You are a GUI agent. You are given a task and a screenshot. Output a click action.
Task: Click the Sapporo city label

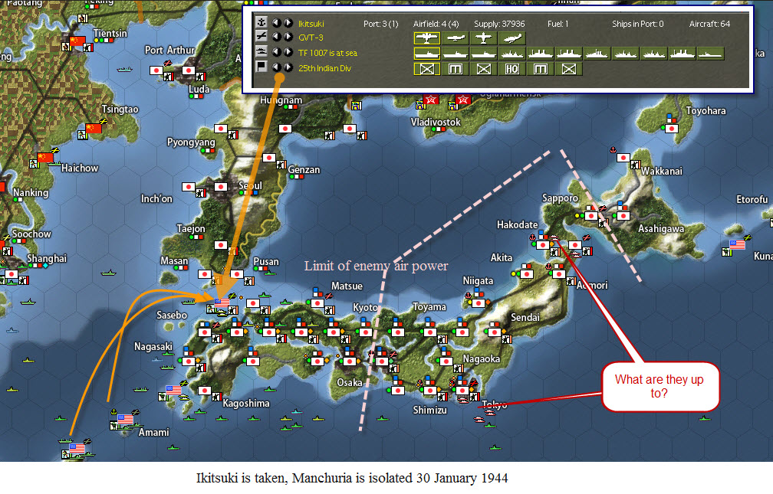coord(560,198)
